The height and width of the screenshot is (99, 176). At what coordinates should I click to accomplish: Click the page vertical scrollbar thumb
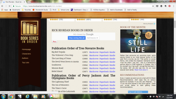[x=175, y=24]
